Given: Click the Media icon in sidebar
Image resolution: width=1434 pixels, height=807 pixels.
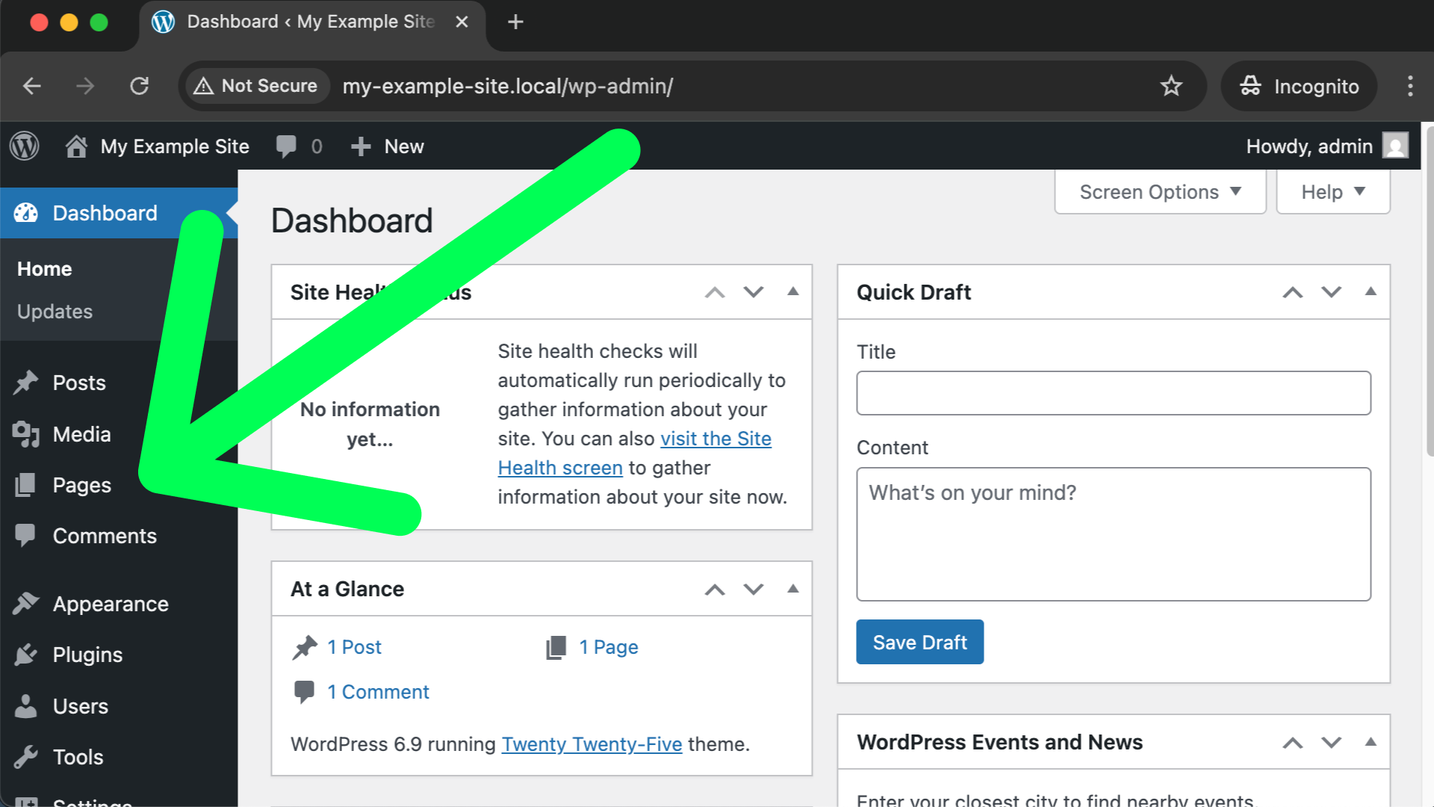Looking at the screenshot, I should (x=26, y=434).
